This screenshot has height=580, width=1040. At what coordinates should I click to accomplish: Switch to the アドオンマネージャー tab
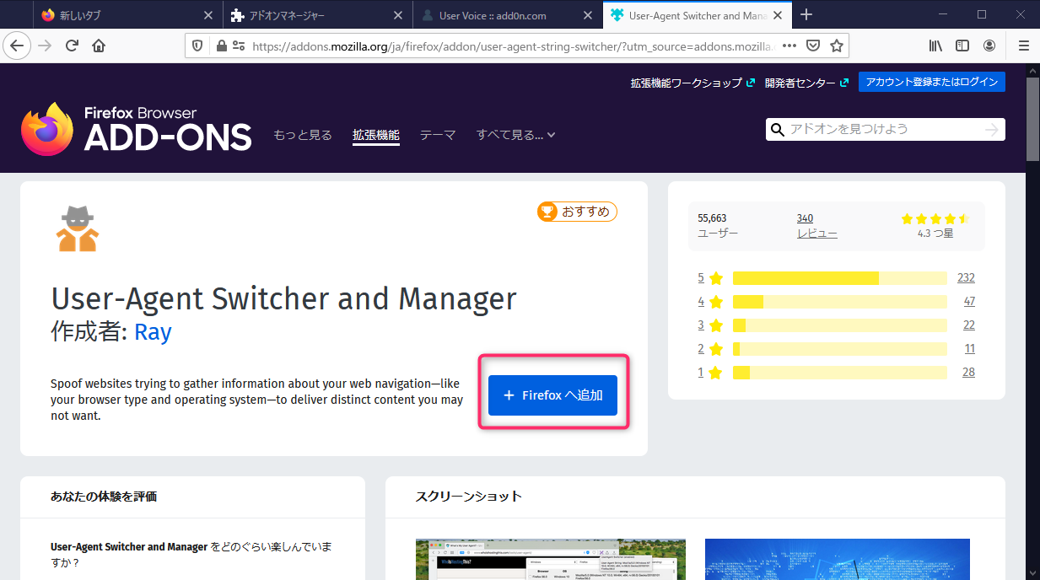pyautogui.click(x=317, y=15)
